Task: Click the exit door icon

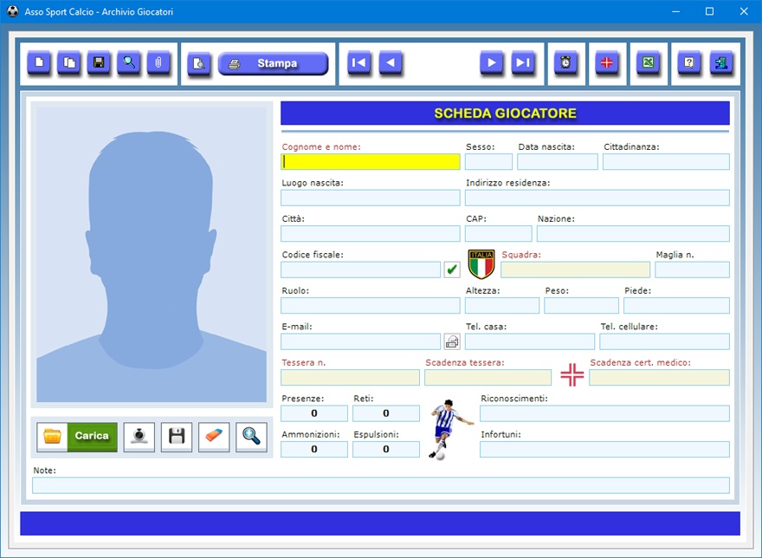Action: pos(721,62)
